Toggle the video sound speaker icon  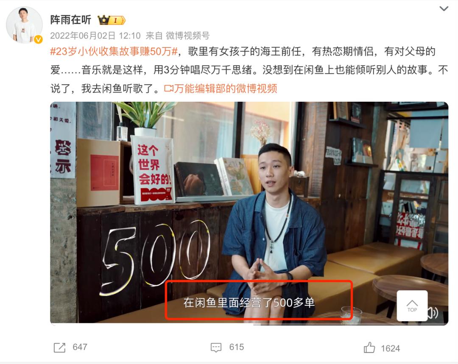pyautogui.click(x=433, y=313)
